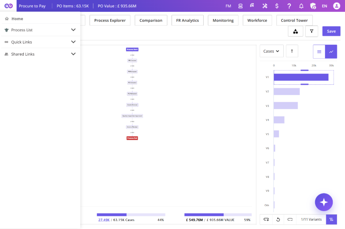Expand the Process List section
Image resolution: width=345 pixels, height=229 pixels.
point(41,30)
